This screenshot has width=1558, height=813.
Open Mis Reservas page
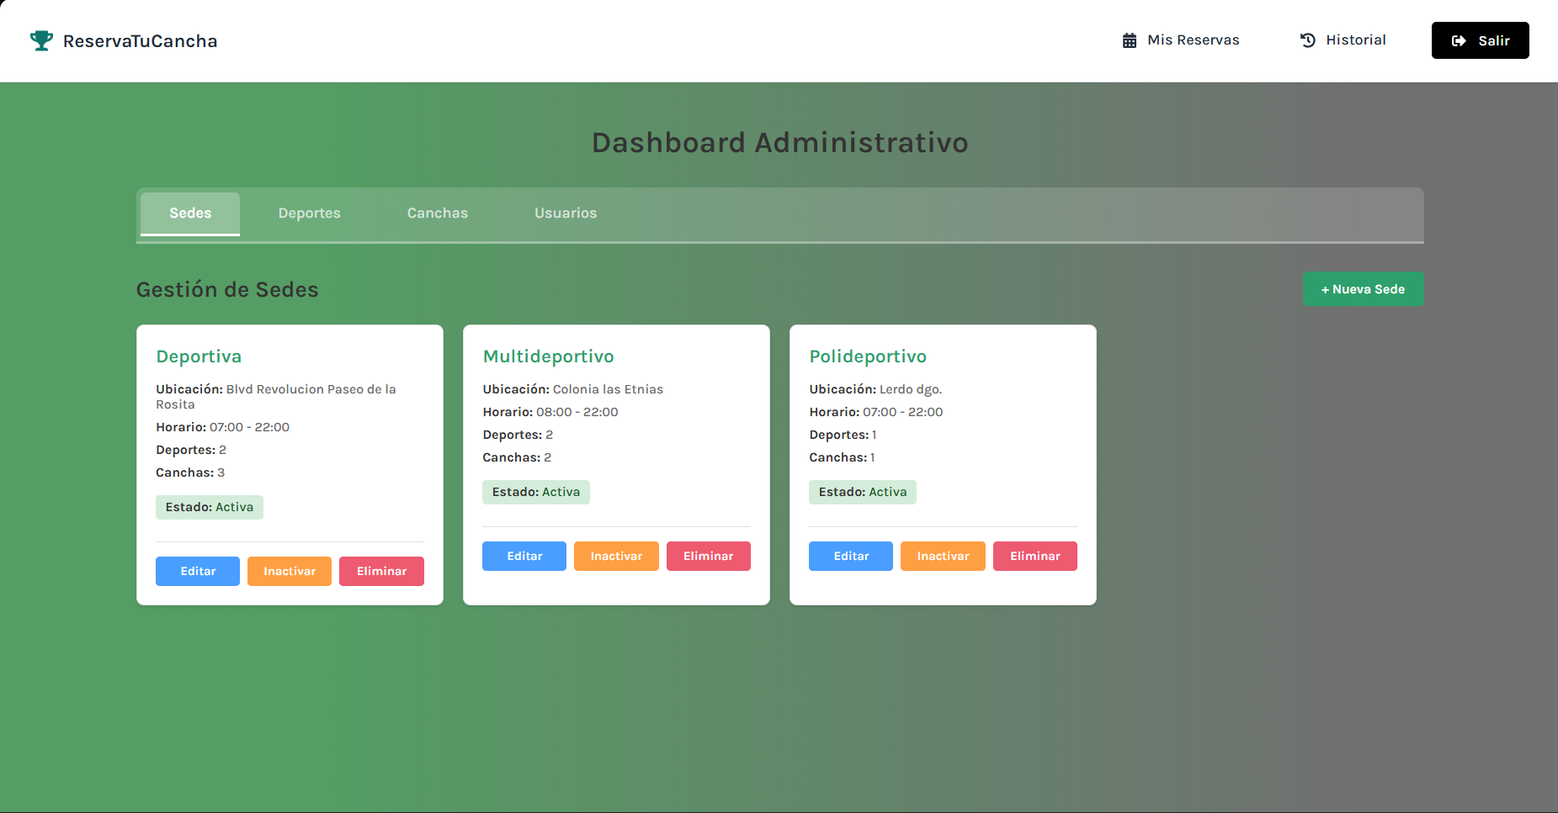[1181, 40]
